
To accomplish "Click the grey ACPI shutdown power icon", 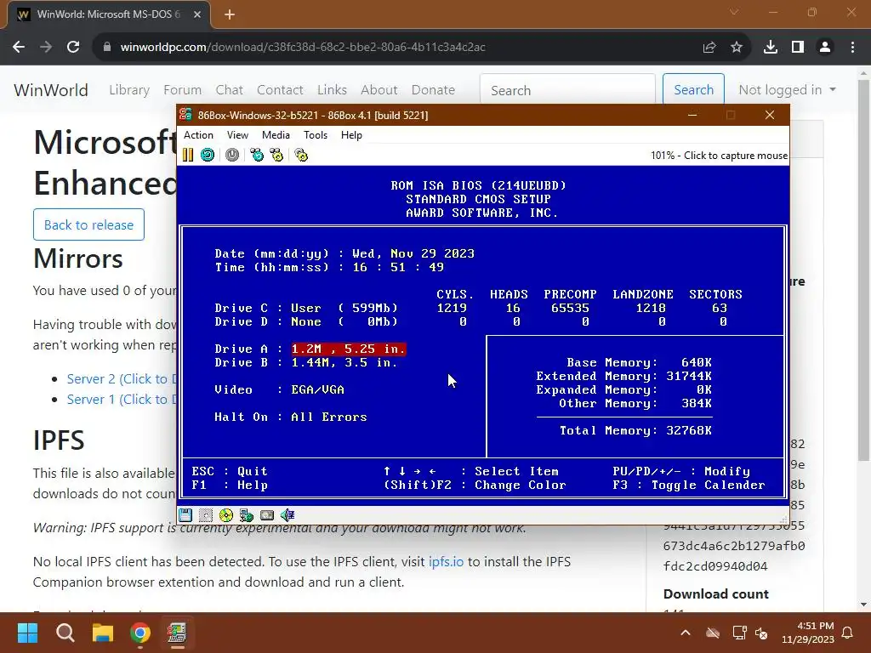I will (232, 155).
